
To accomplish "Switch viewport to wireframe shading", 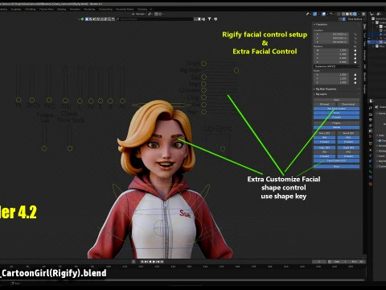I will tap(343, 14).
